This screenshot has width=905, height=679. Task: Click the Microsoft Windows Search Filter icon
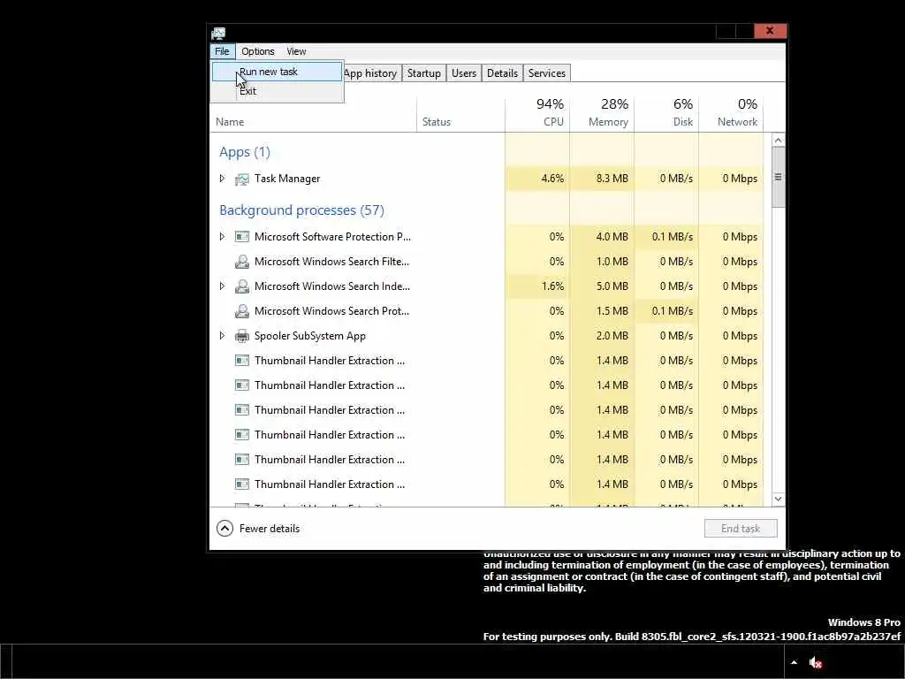click(x=242, y=262)
